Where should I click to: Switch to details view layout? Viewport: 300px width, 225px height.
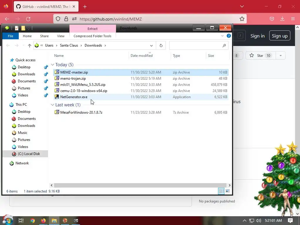[221, 191]
